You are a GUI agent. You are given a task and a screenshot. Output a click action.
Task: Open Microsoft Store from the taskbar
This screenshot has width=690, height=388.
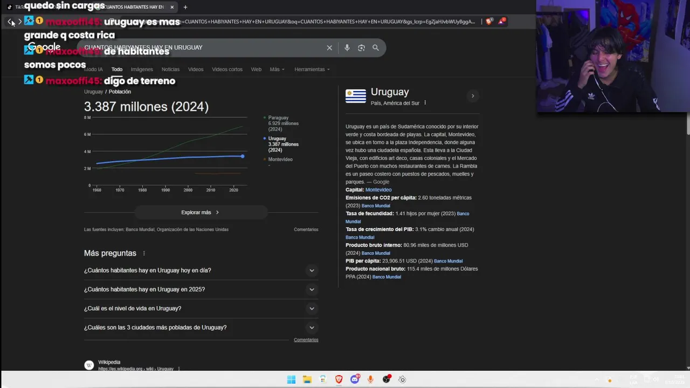coord(323,379)
